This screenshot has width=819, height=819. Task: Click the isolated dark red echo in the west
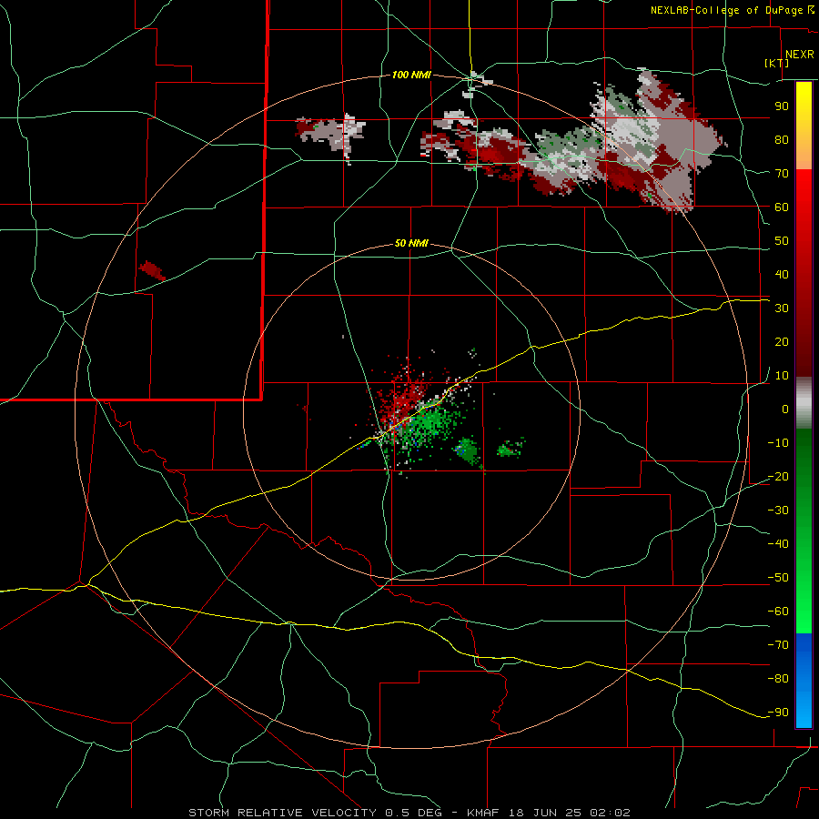(x=152, y=270)
